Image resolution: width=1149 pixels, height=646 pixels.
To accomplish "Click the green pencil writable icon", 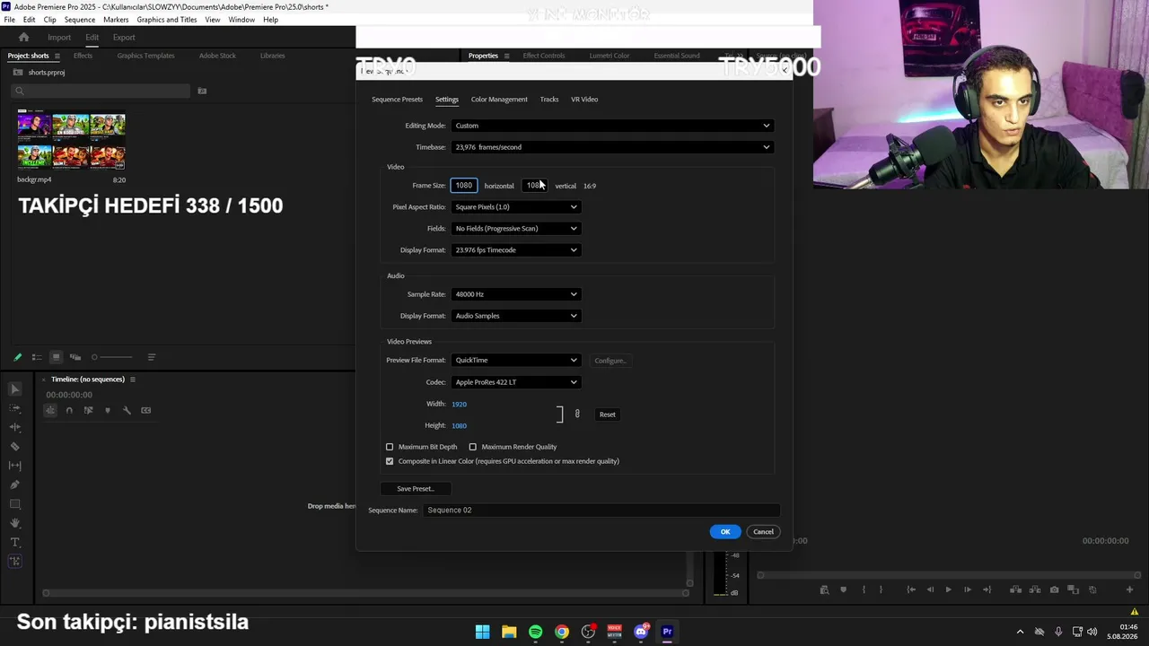I will tap(17, 357).
